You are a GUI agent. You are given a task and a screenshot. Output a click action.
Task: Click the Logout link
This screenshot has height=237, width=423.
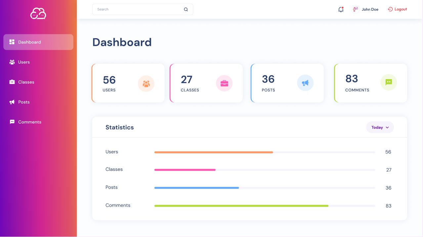click(x=397, y=9)
